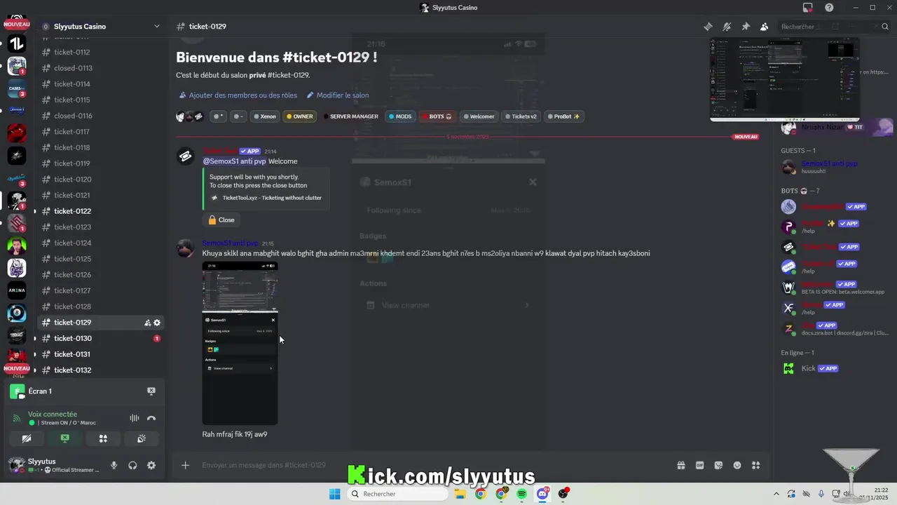Open Spotify from taskbar
The width and height of the screenshot is (897, 505).
click(522, 494)
